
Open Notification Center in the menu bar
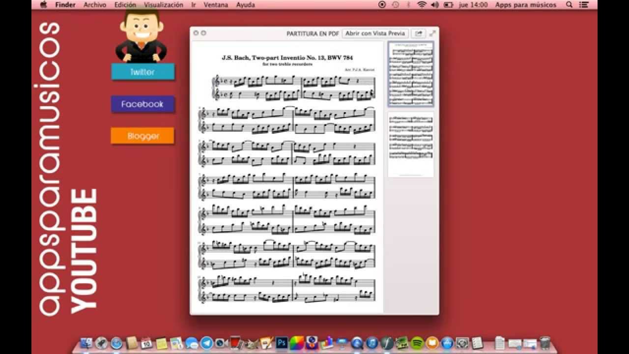tap(584, 4)
